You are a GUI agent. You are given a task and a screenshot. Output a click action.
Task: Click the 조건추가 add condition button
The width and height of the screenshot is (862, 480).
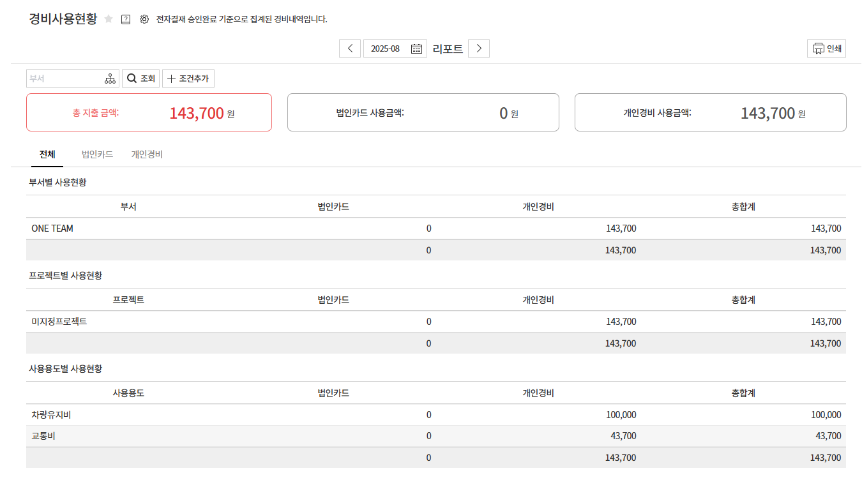(188, 79)
